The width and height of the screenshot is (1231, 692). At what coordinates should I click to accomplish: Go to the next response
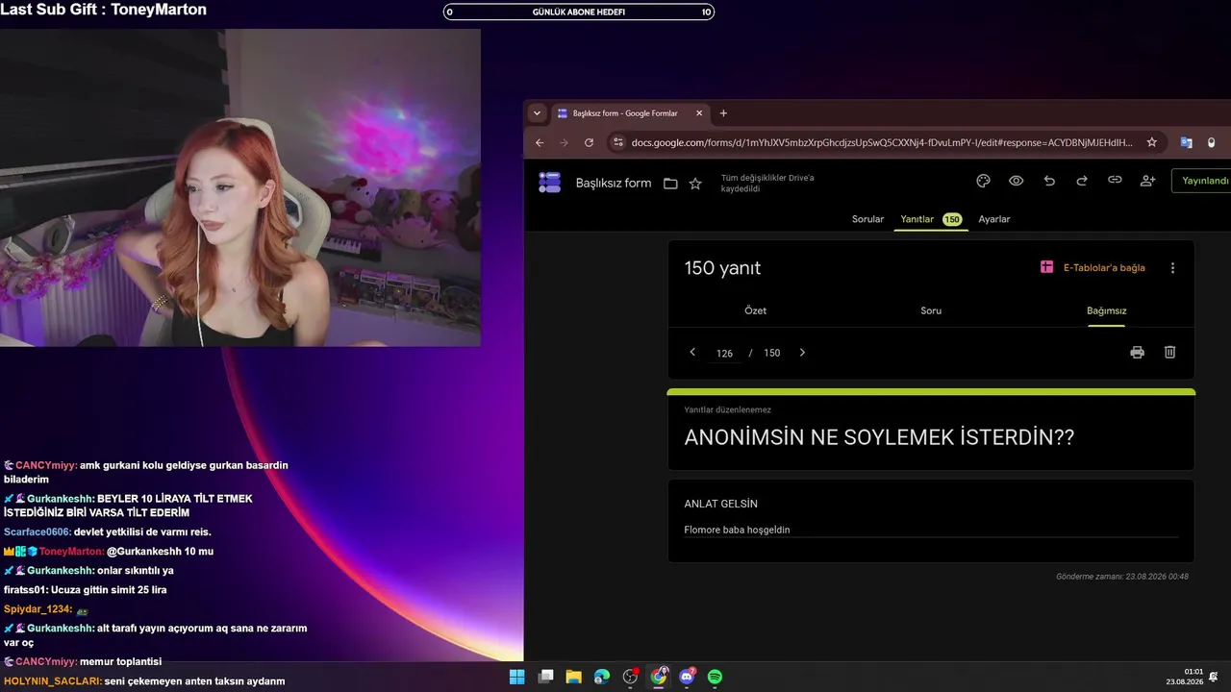click(x=802, y=353)
